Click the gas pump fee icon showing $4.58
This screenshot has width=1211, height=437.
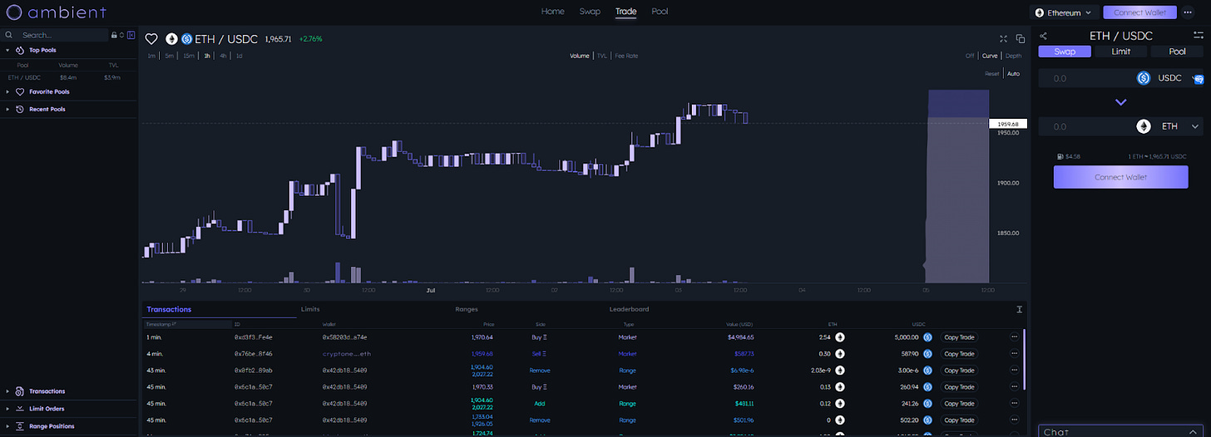1059,155
